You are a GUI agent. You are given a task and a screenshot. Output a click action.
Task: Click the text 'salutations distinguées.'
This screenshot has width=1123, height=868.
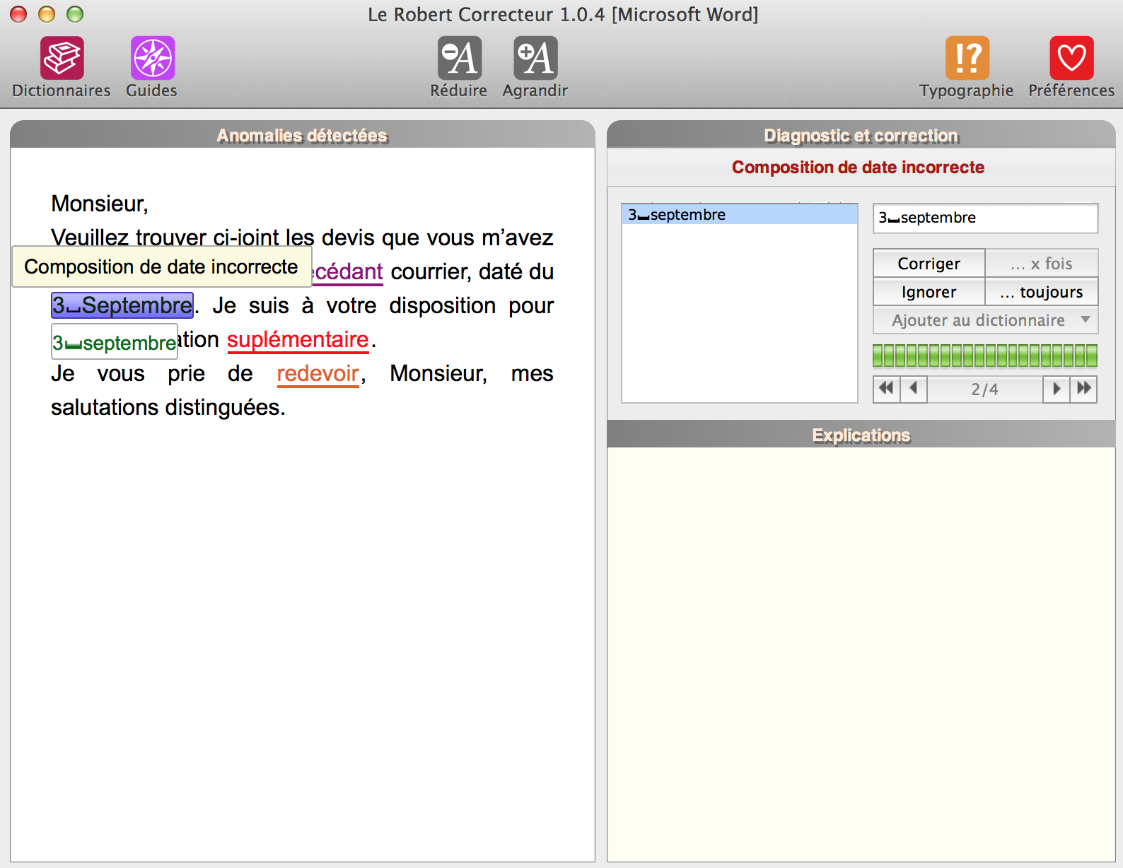click(168, 408)
